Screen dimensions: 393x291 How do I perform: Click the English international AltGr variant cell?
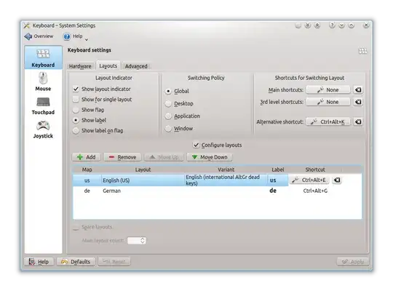coord(226,180)
